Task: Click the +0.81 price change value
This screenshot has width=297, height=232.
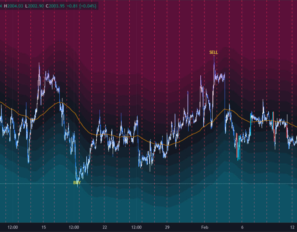Action: click(x=75, y=6)
